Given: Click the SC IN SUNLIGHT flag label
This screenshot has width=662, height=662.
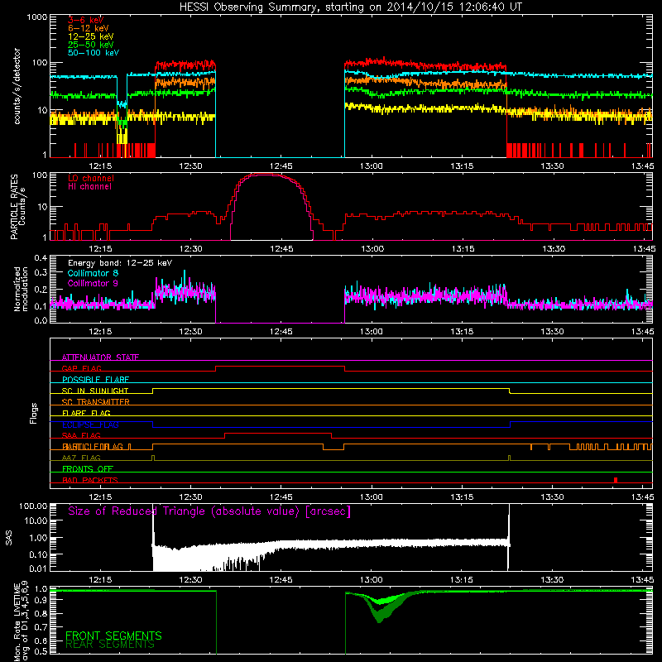Looking at the screenshot, I should 95,391.
